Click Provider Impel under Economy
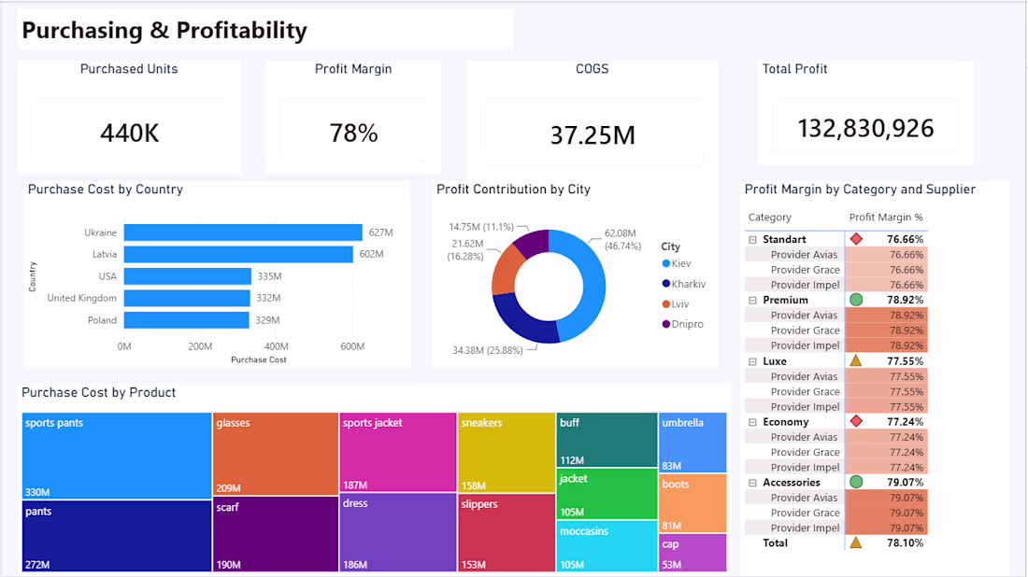Screen dimensions: 1028x577 (805, 468)
